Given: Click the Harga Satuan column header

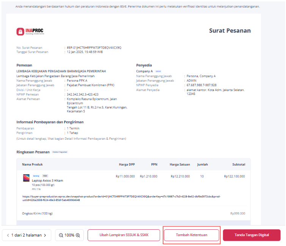Looking at the screenshot, I should (x=180, y=165).
